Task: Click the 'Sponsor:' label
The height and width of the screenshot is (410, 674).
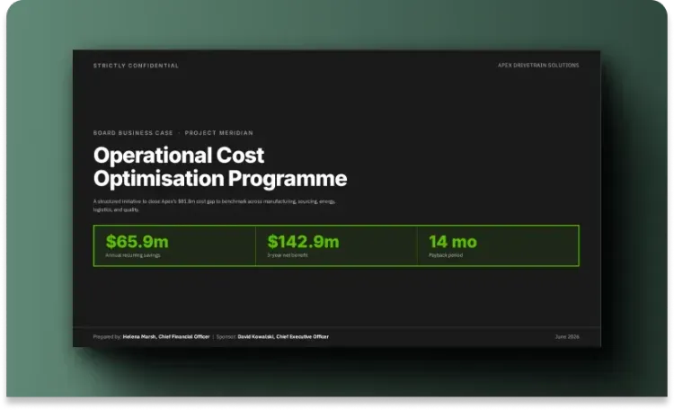Action: pyautogui.click(x=226, y=337)
